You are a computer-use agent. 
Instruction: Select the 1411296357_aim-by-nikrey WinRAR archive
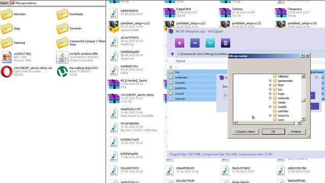coord(131,98)
